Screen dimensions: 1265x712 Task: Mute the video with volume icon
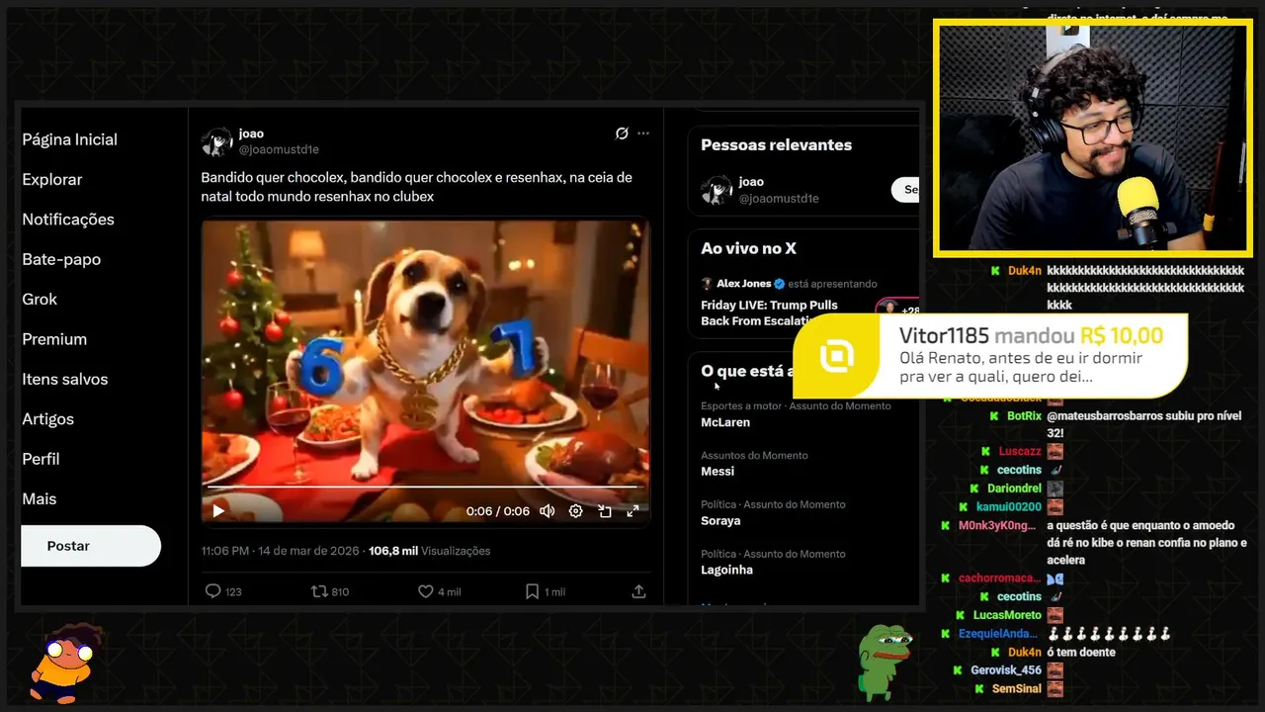tap(548, 511)
